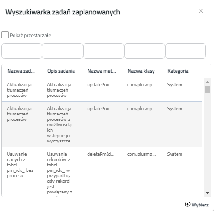
Task: Focus the Opis zadania filter field
Action: click(x=63, y=51)
